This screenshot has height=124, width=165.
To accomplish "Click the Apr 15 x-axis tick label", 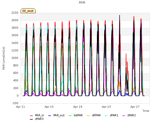I will point(49,107).
